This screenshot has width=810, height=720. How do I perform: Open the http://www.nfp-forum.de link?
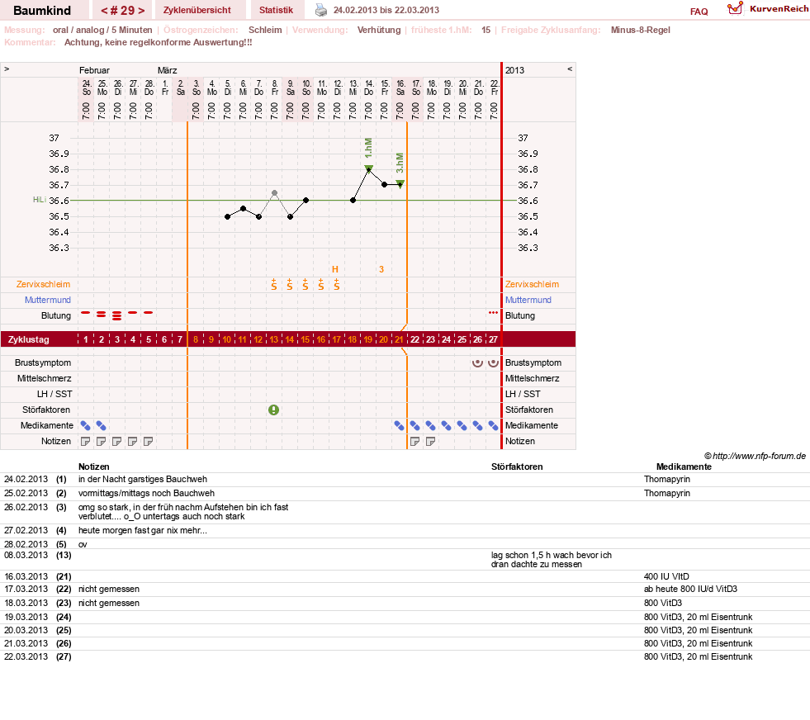[759, 456]
